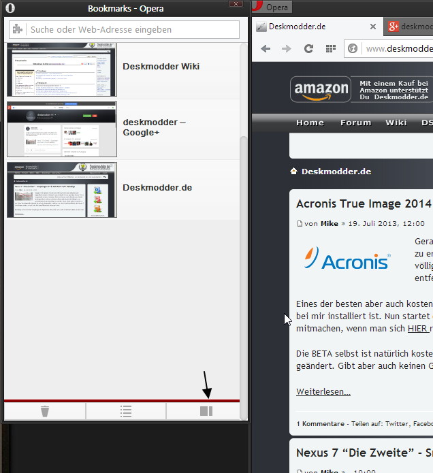Switch to split thumbnail view in Bookmarks
The image size is (433, 473).
[x=206, y=411]
